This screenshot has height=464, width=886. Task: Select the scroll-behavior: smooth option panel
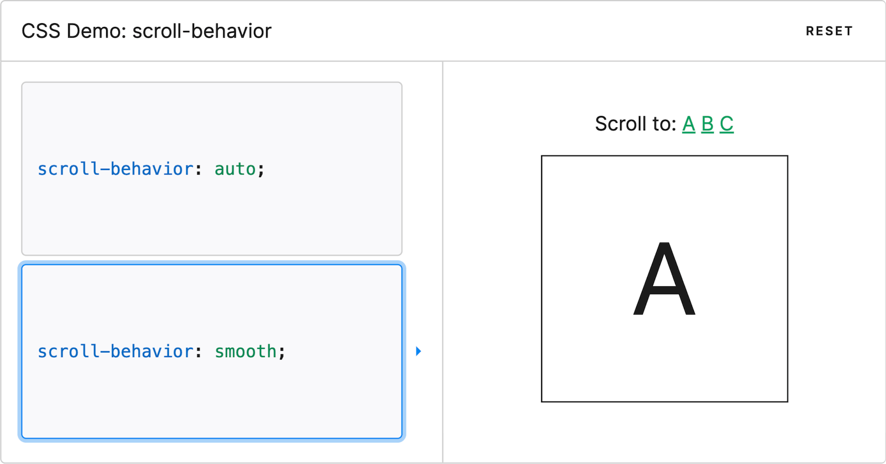click(x=212, y=351)
